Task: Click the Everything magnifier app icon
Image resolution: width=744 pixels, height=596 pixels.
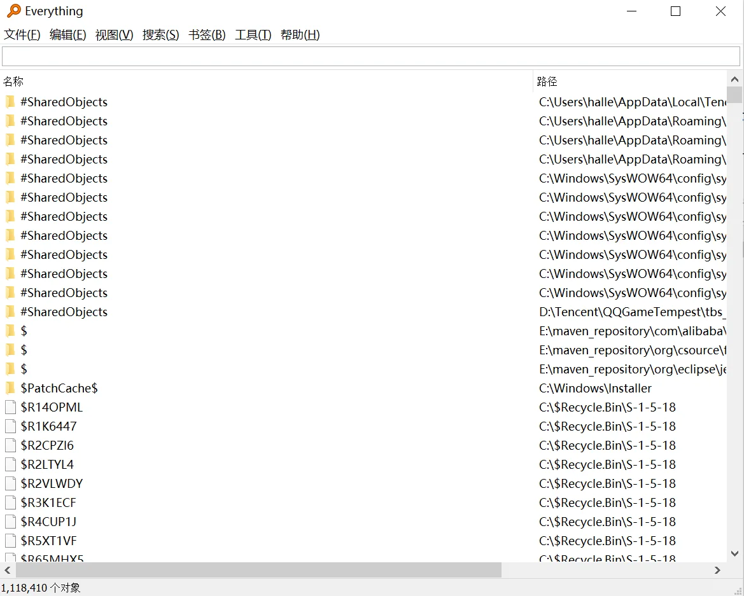Action: pos(14,10)
